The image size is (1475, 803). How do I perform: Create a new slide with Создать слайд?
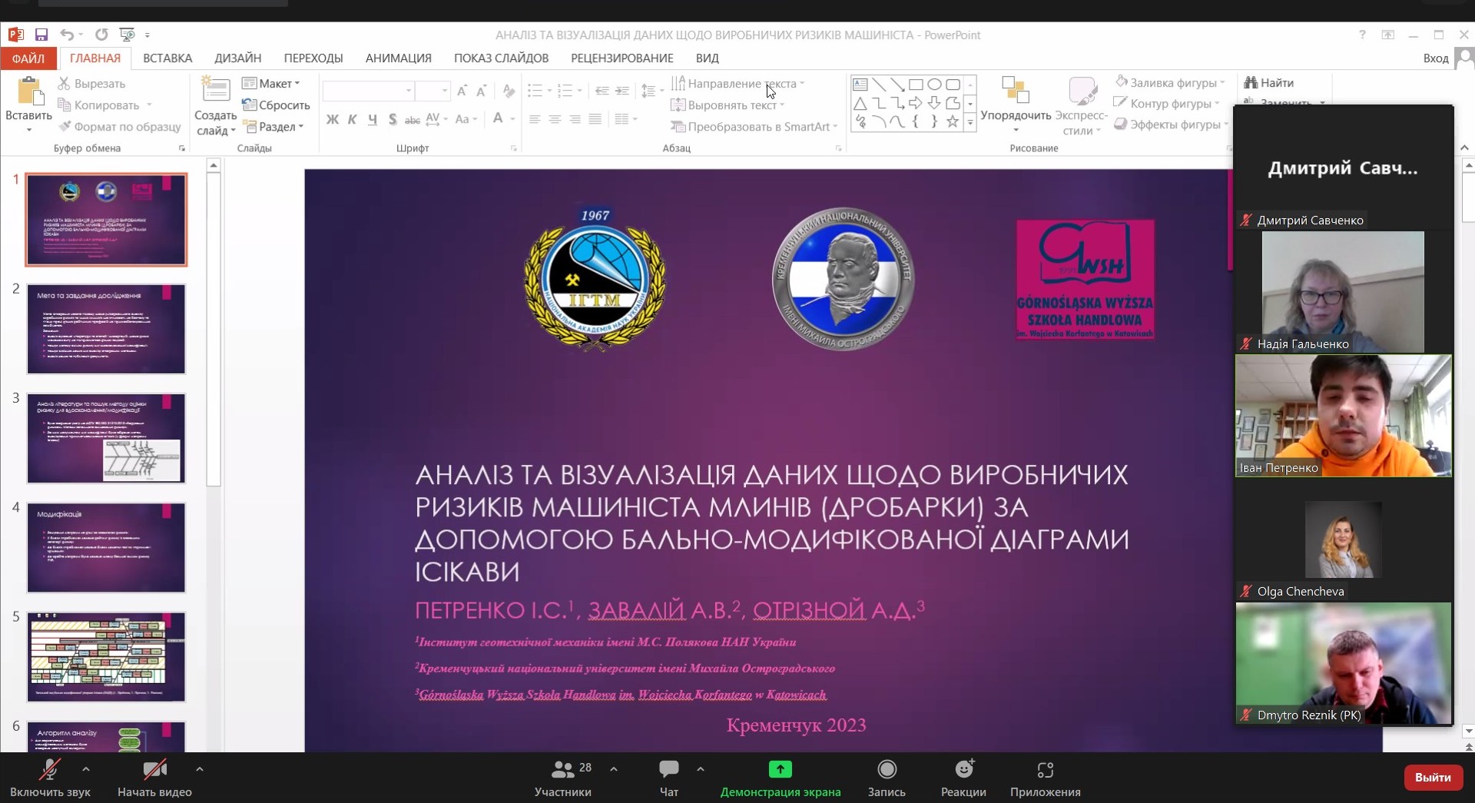(215, 106)
